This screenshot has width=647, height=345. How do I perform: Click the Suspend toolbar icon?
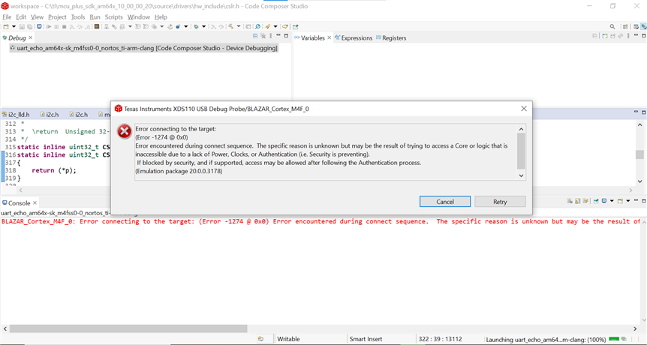56,26
